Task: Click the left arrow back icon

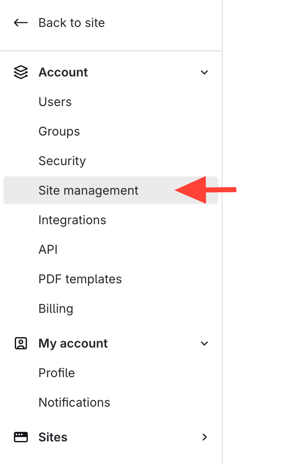Action: coord(20,23)
